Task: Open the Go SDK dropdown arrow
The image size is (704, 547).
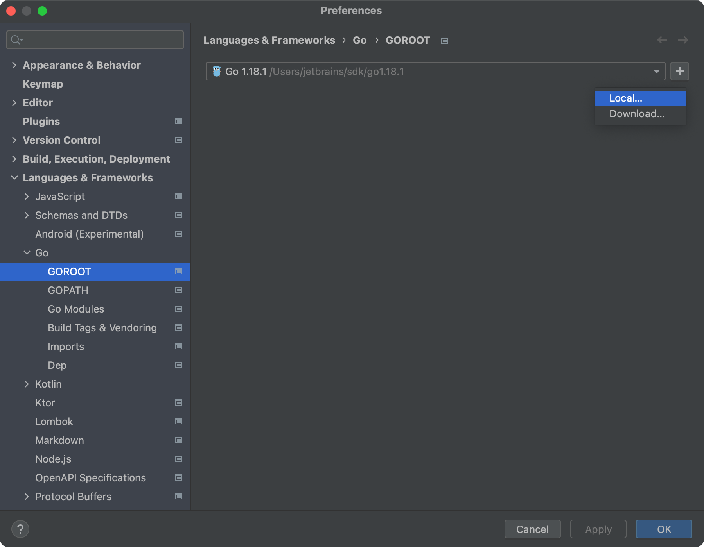Action: (x=656, y=71)
